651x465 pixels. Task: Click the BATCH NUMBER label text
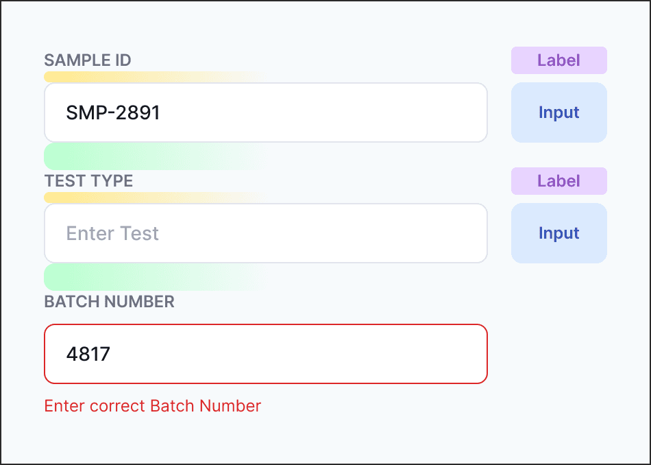point(109,302)
